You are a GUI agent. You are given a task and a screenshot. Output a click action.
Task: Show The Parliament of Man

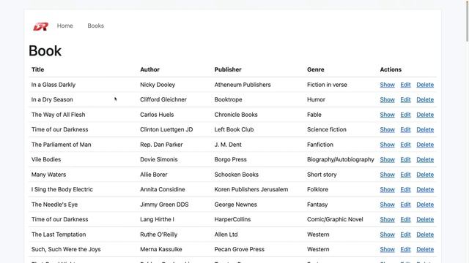click(388, 145)
